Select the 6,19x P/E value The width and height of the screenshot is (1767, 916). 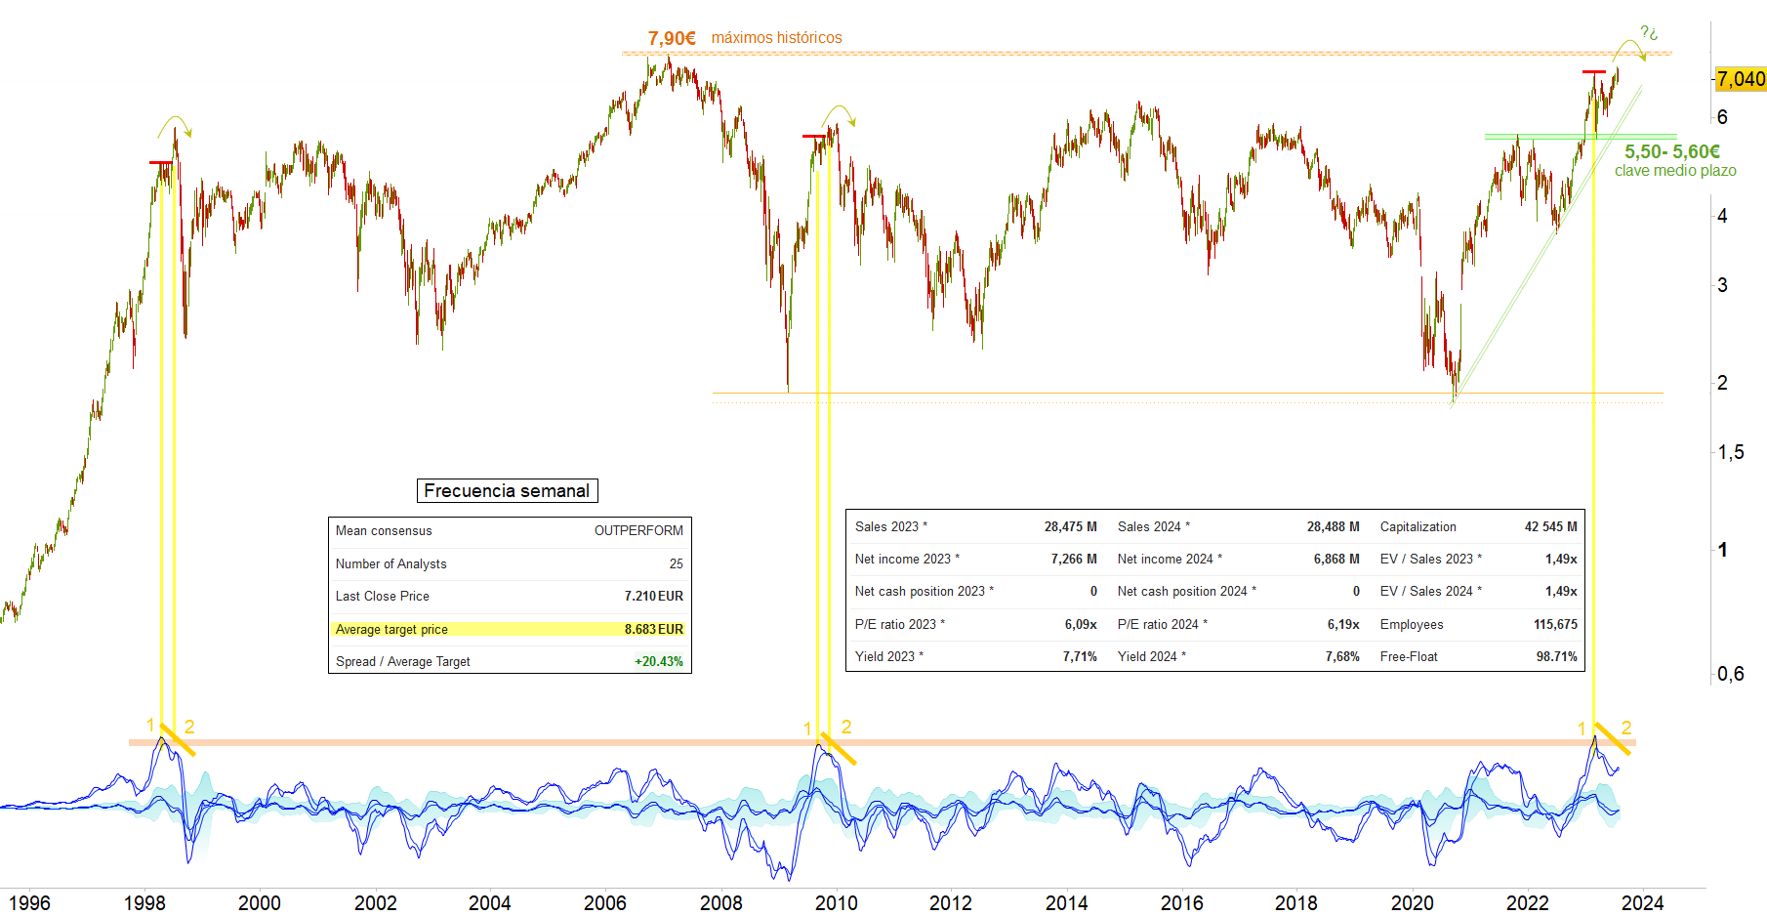coord(1343,625)
